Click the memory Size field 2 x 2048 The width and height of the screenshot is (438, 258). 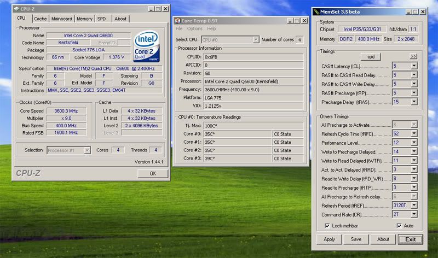coord(406,39)
